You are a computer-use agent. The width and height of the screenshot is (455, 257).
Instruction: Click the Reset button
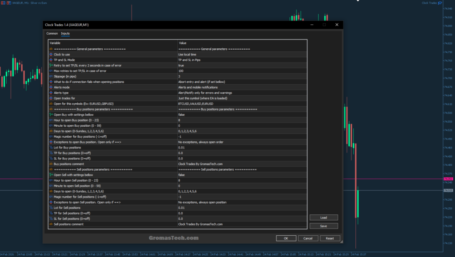click(x=330, y=238)
